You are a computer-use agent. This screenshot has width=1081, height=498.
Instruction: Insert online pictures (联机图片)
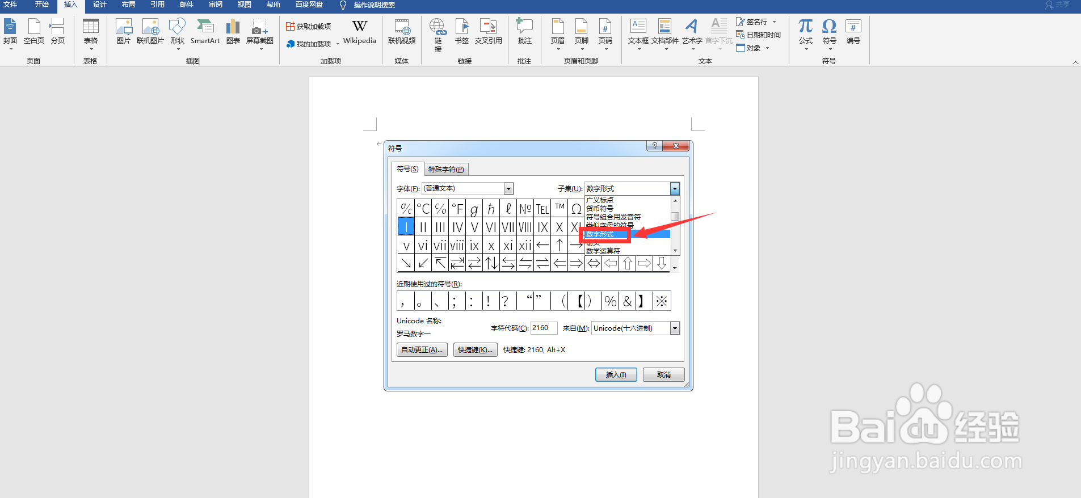point(150,32)
